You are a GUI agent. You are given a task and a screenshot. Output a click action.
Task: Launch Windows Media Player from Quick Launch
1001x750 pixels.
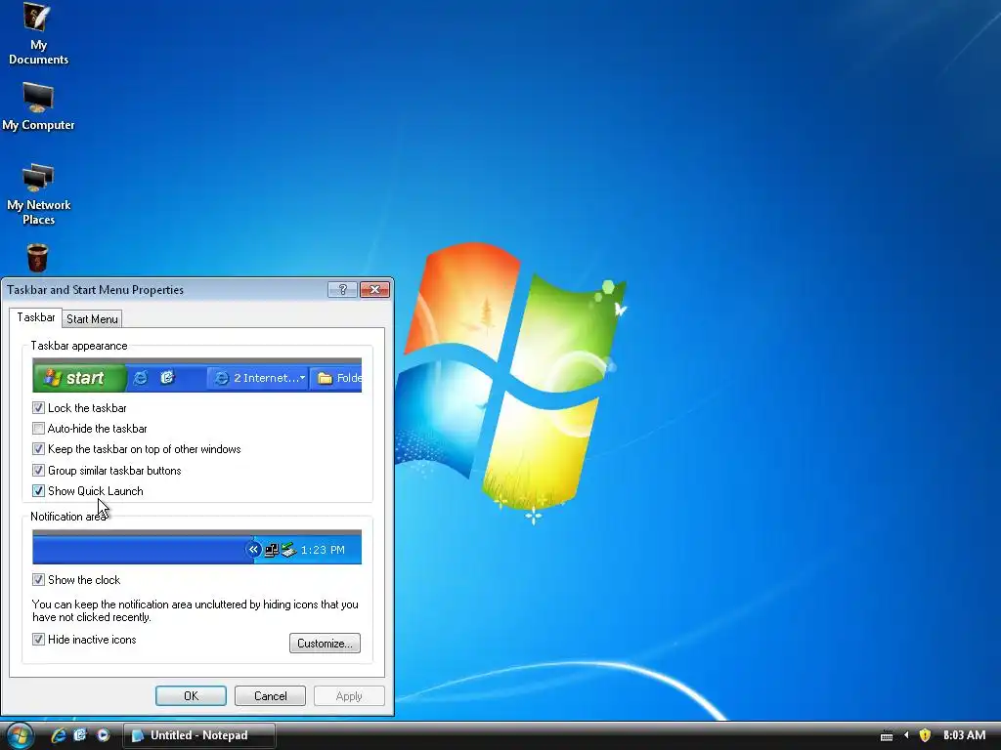click(x=103, y=735)
